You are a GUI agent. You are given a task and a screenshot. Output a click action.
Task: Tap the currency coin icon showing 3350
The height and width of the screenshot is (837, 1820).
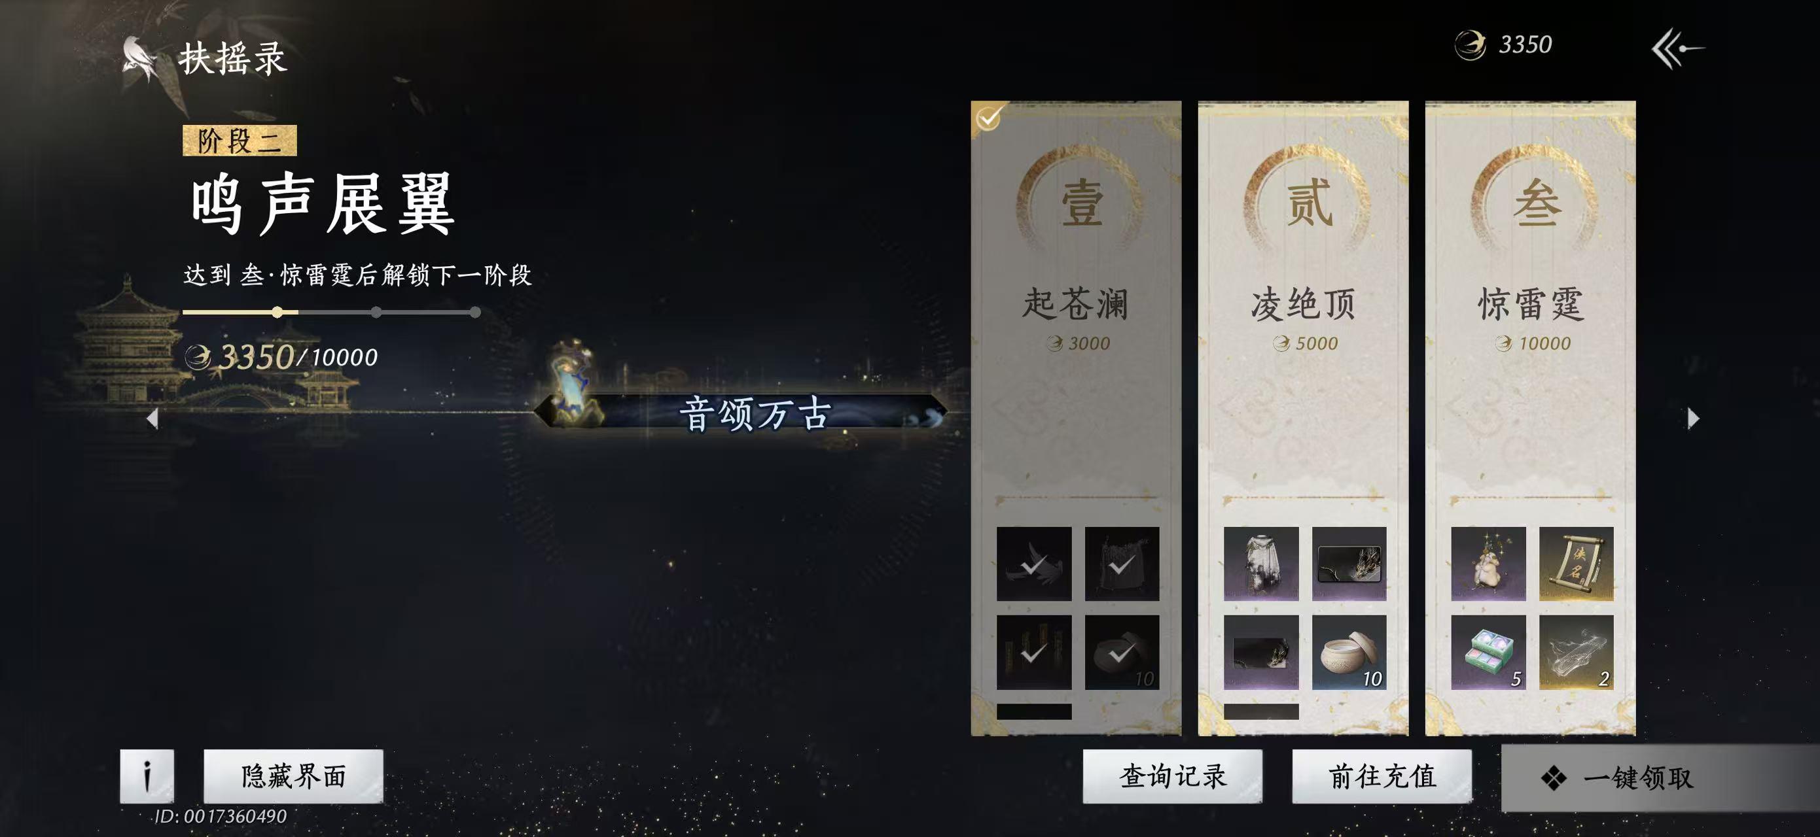click(x=1471, y=45)
